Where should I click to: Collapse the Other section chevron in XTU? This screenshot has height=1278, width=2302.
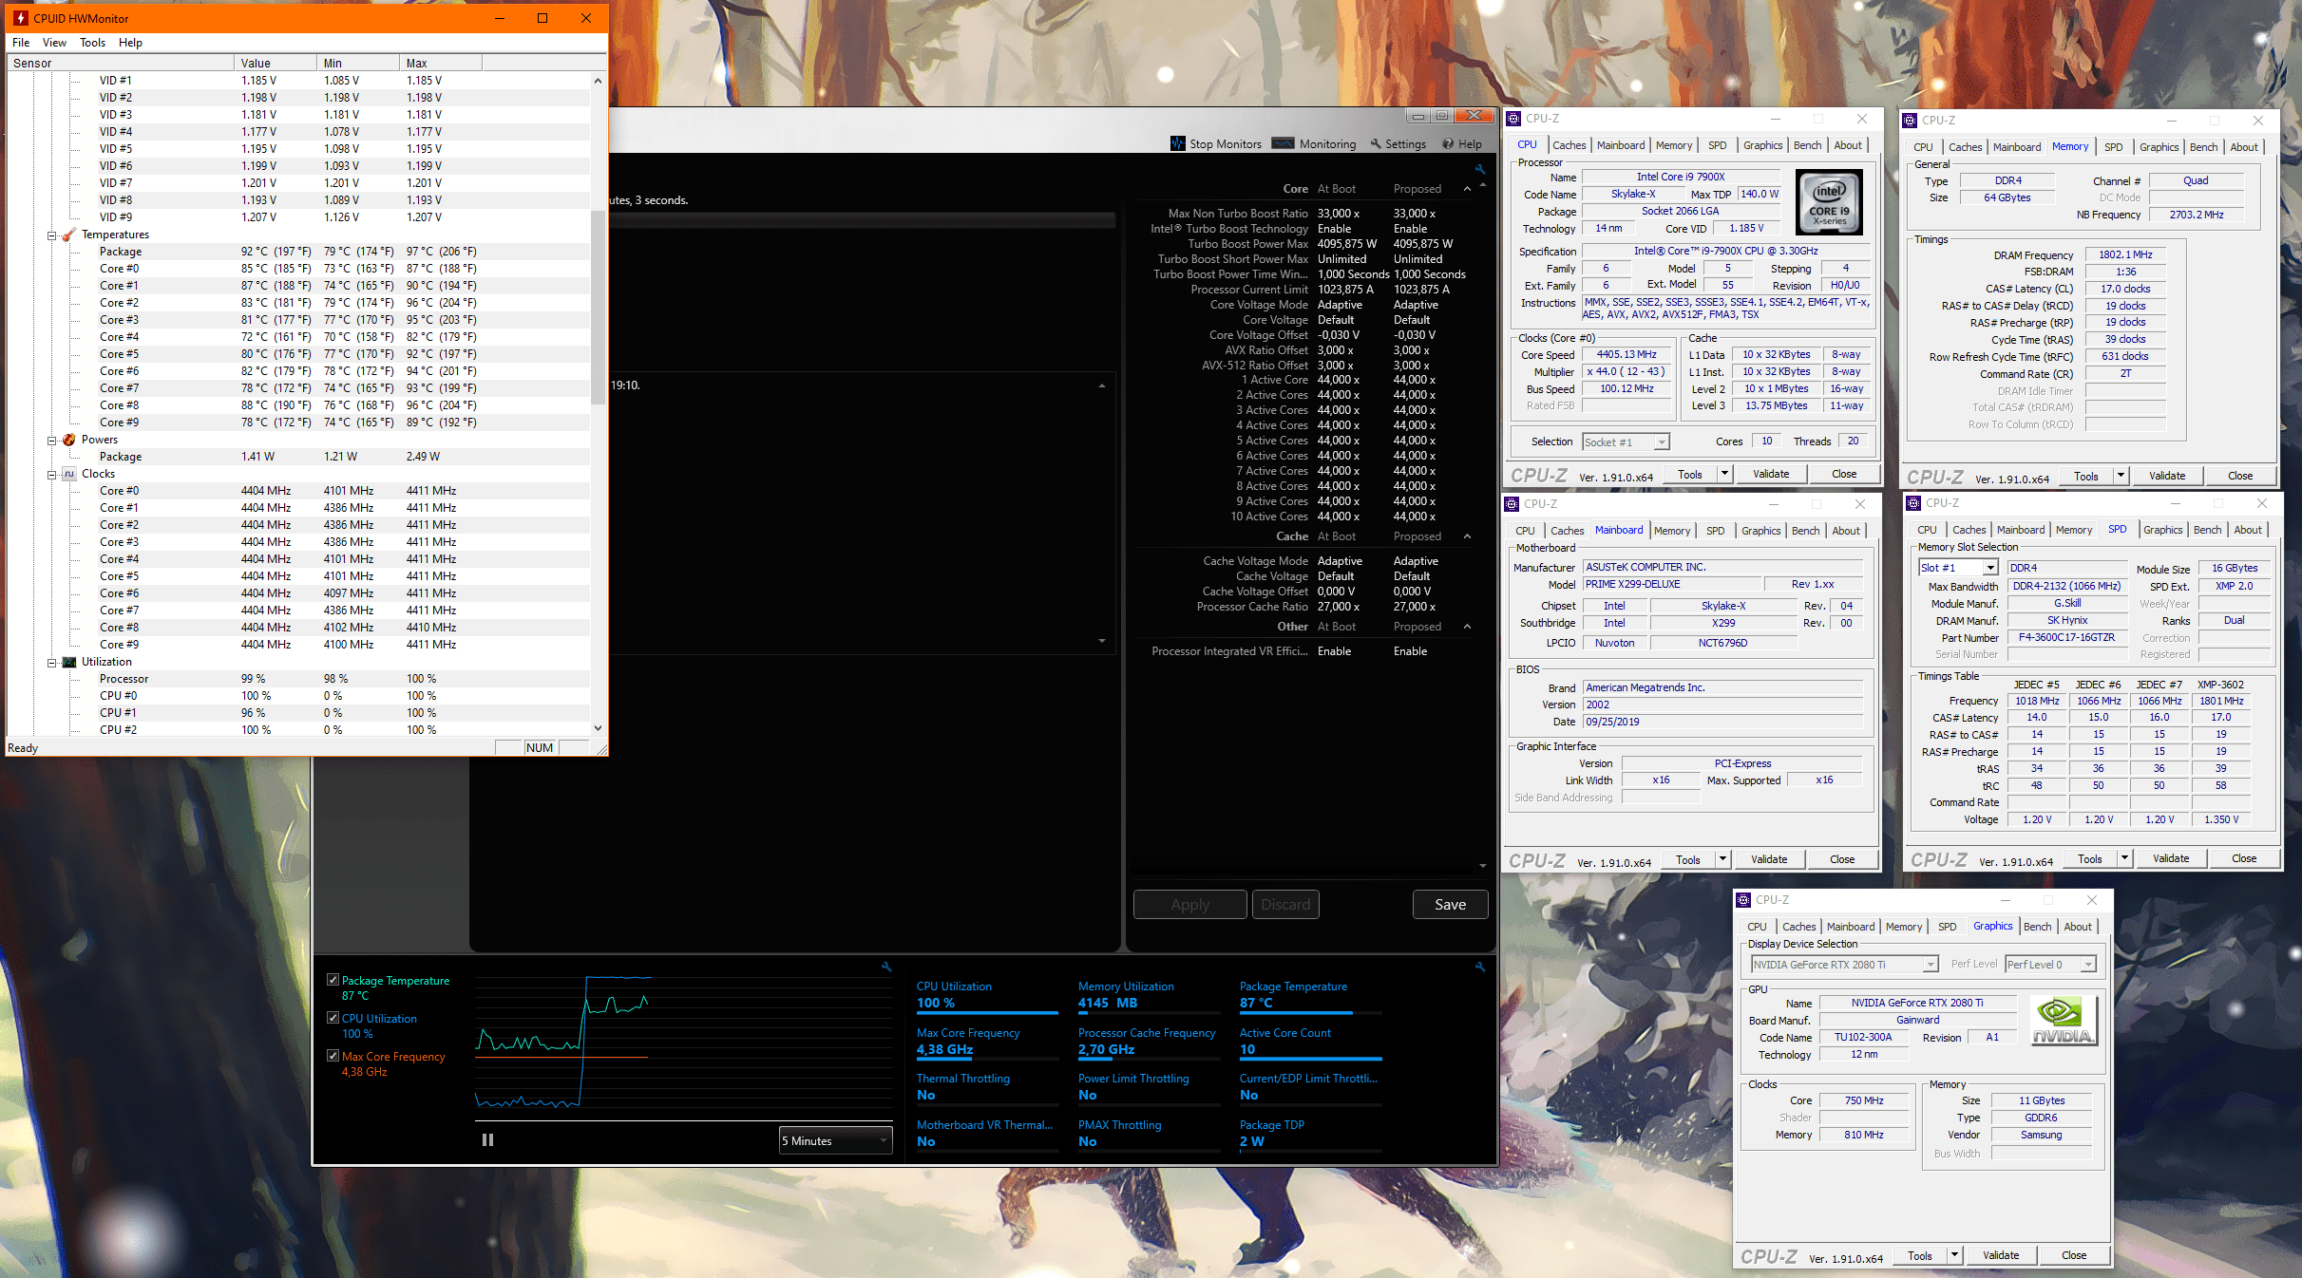coord(1468,627)
